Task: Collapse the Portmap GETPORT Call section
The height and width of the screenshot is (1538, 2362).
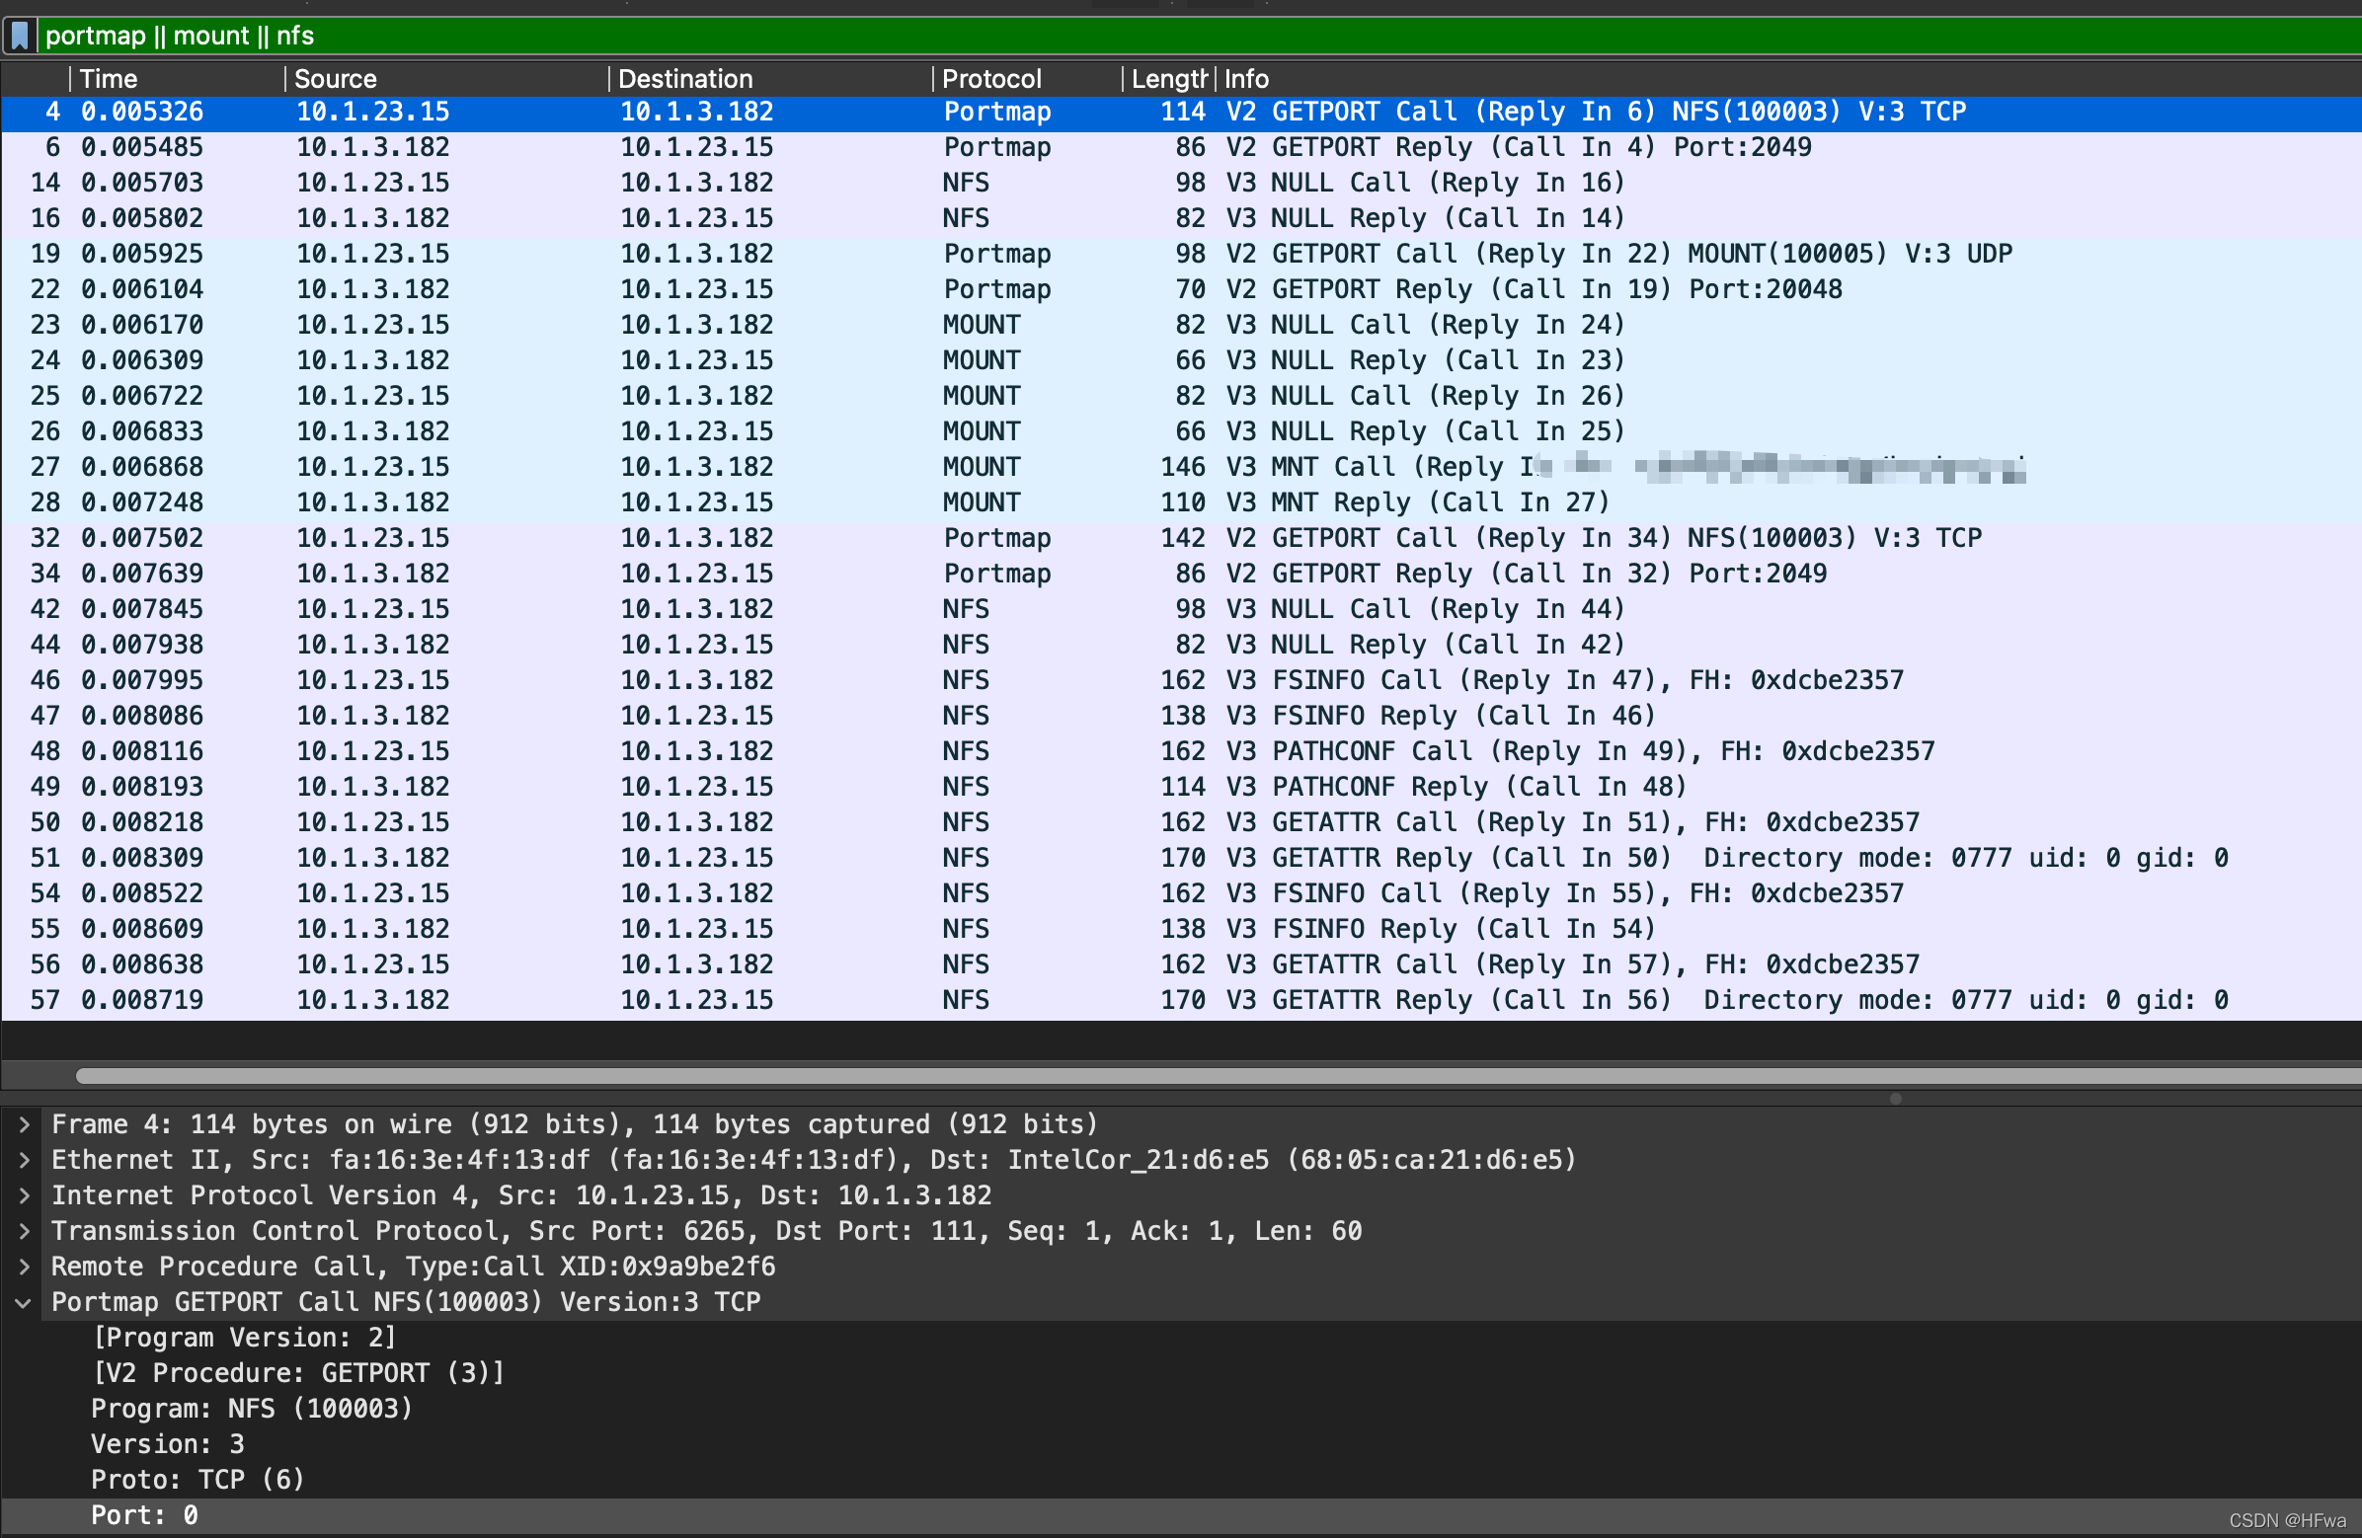Action: click(x=24, y=1303)
